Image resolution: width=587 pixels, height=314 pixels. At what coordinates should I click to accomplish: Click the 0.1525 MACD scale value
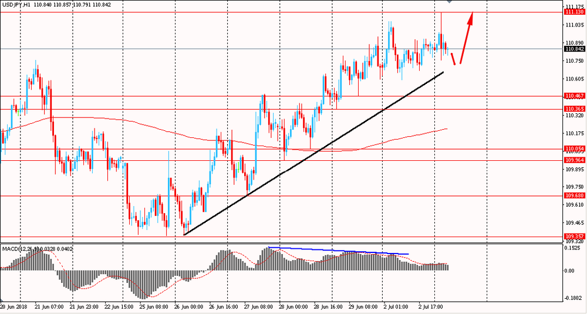click(x=573, y=248)
